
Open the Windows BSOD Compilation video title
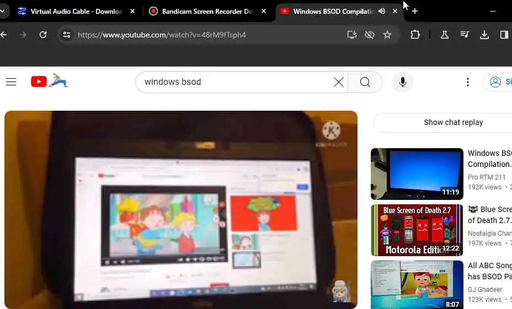(x=490, y=159)
